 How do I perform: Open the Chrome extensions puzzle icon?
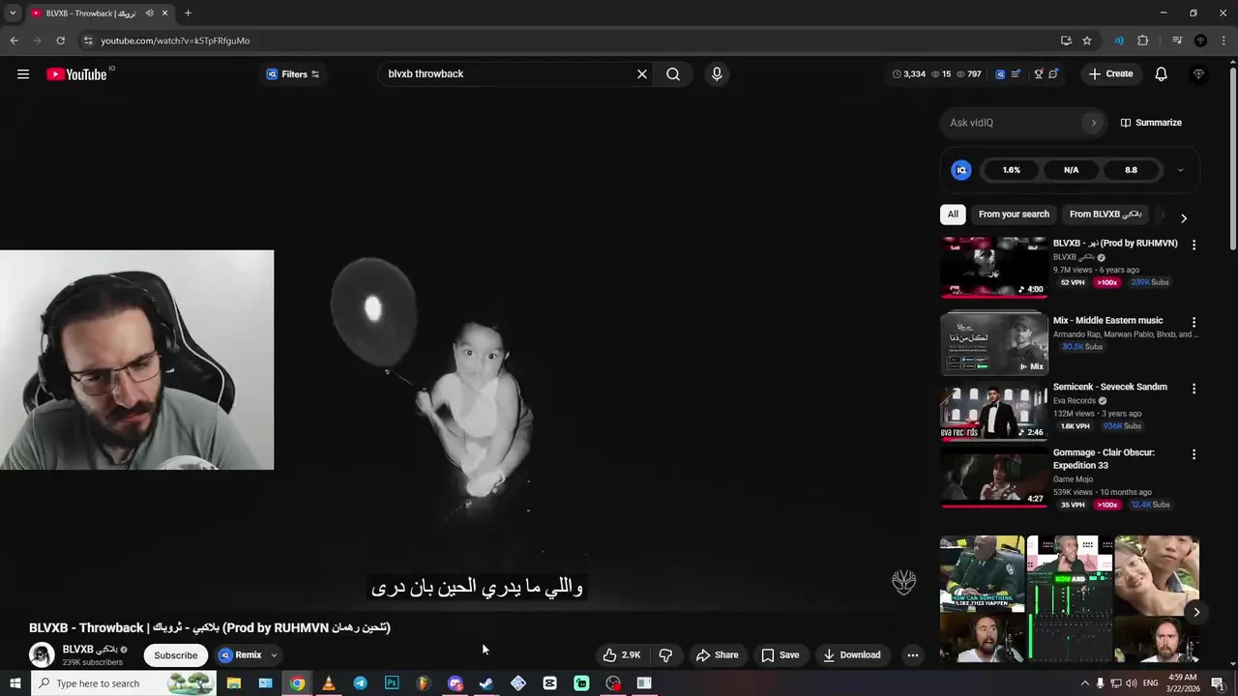point(1143,41)
